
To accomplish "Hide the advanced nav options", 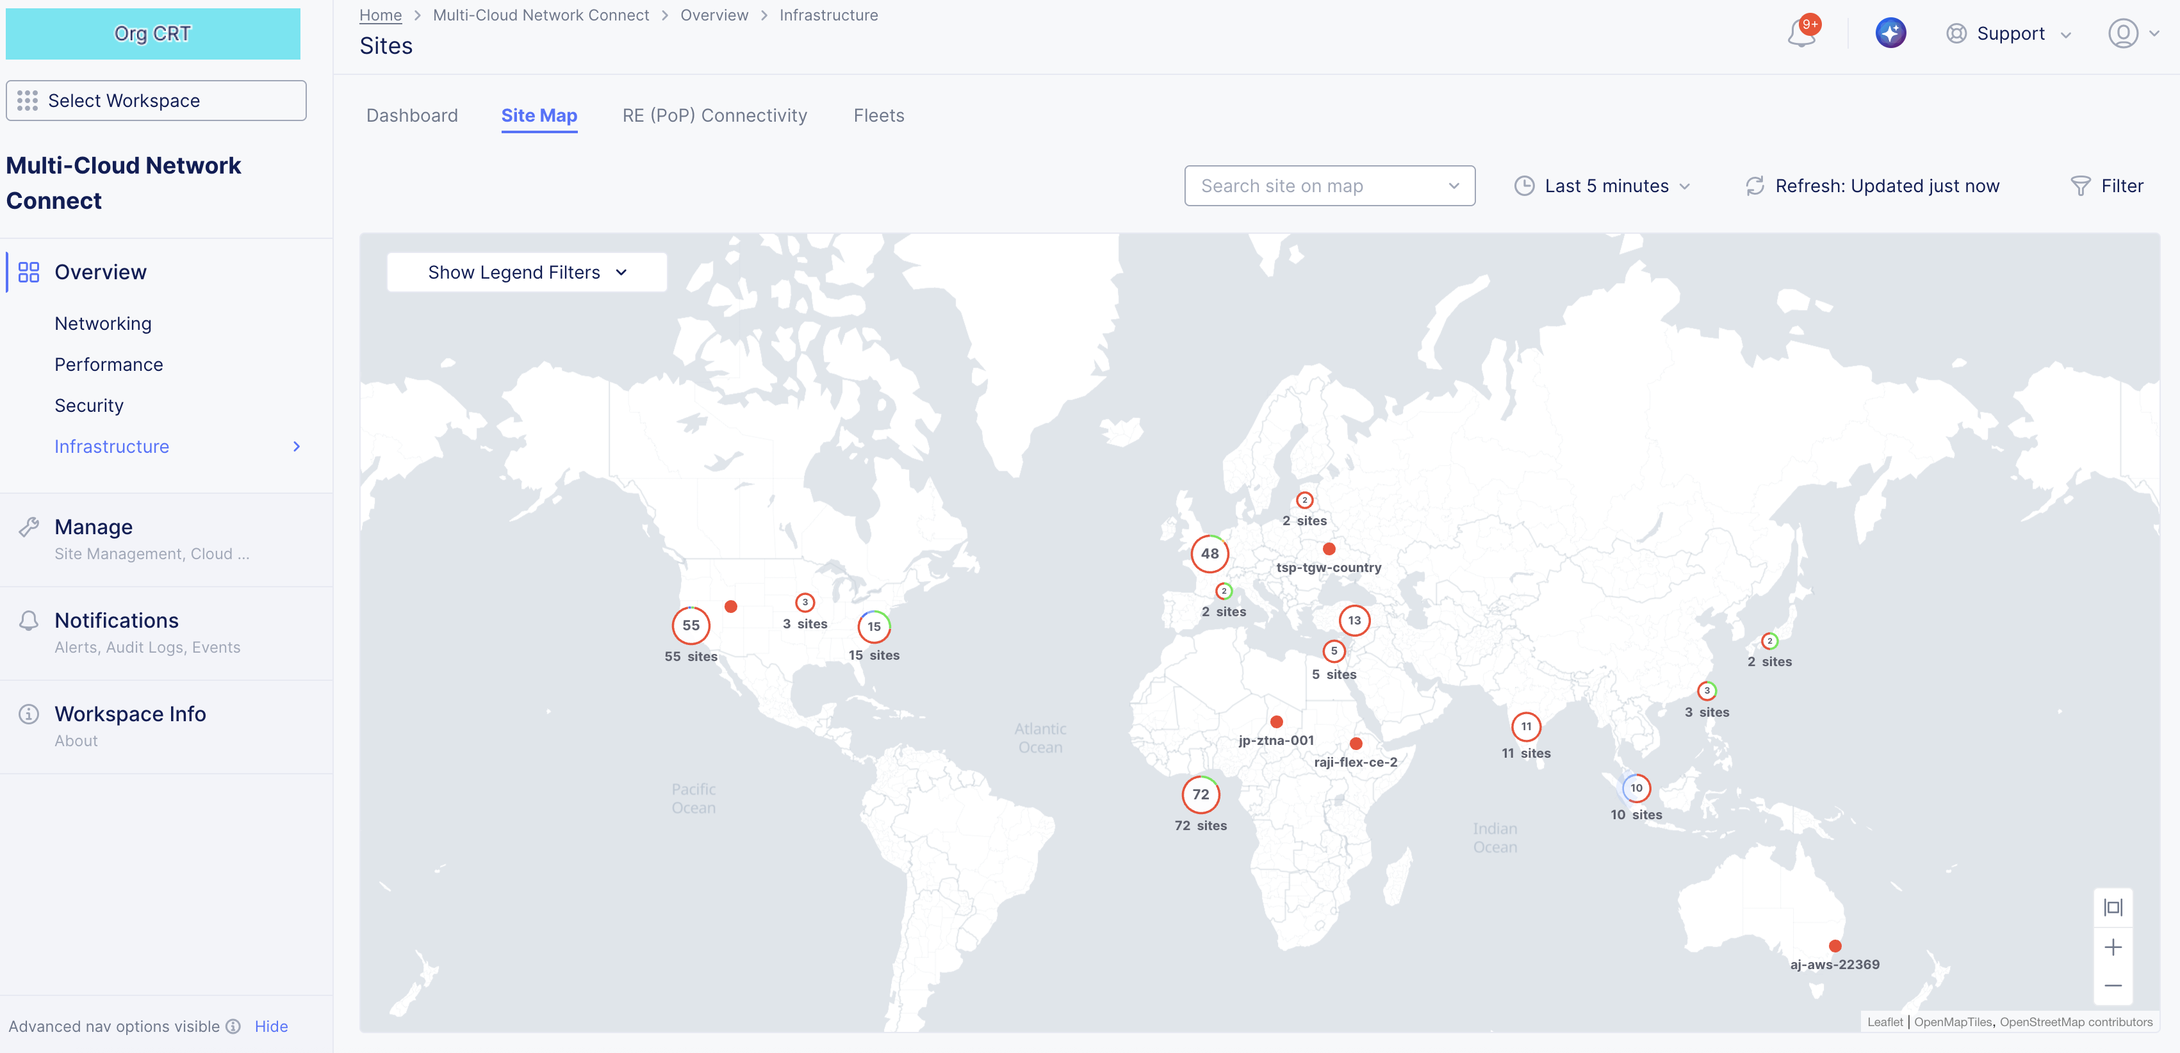I will (x=270, y=1026).
